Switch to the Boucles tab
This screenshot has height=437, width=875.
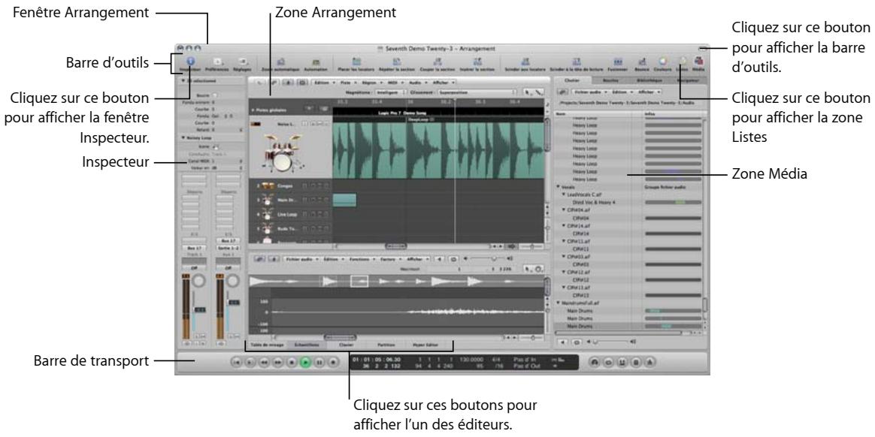610,81
